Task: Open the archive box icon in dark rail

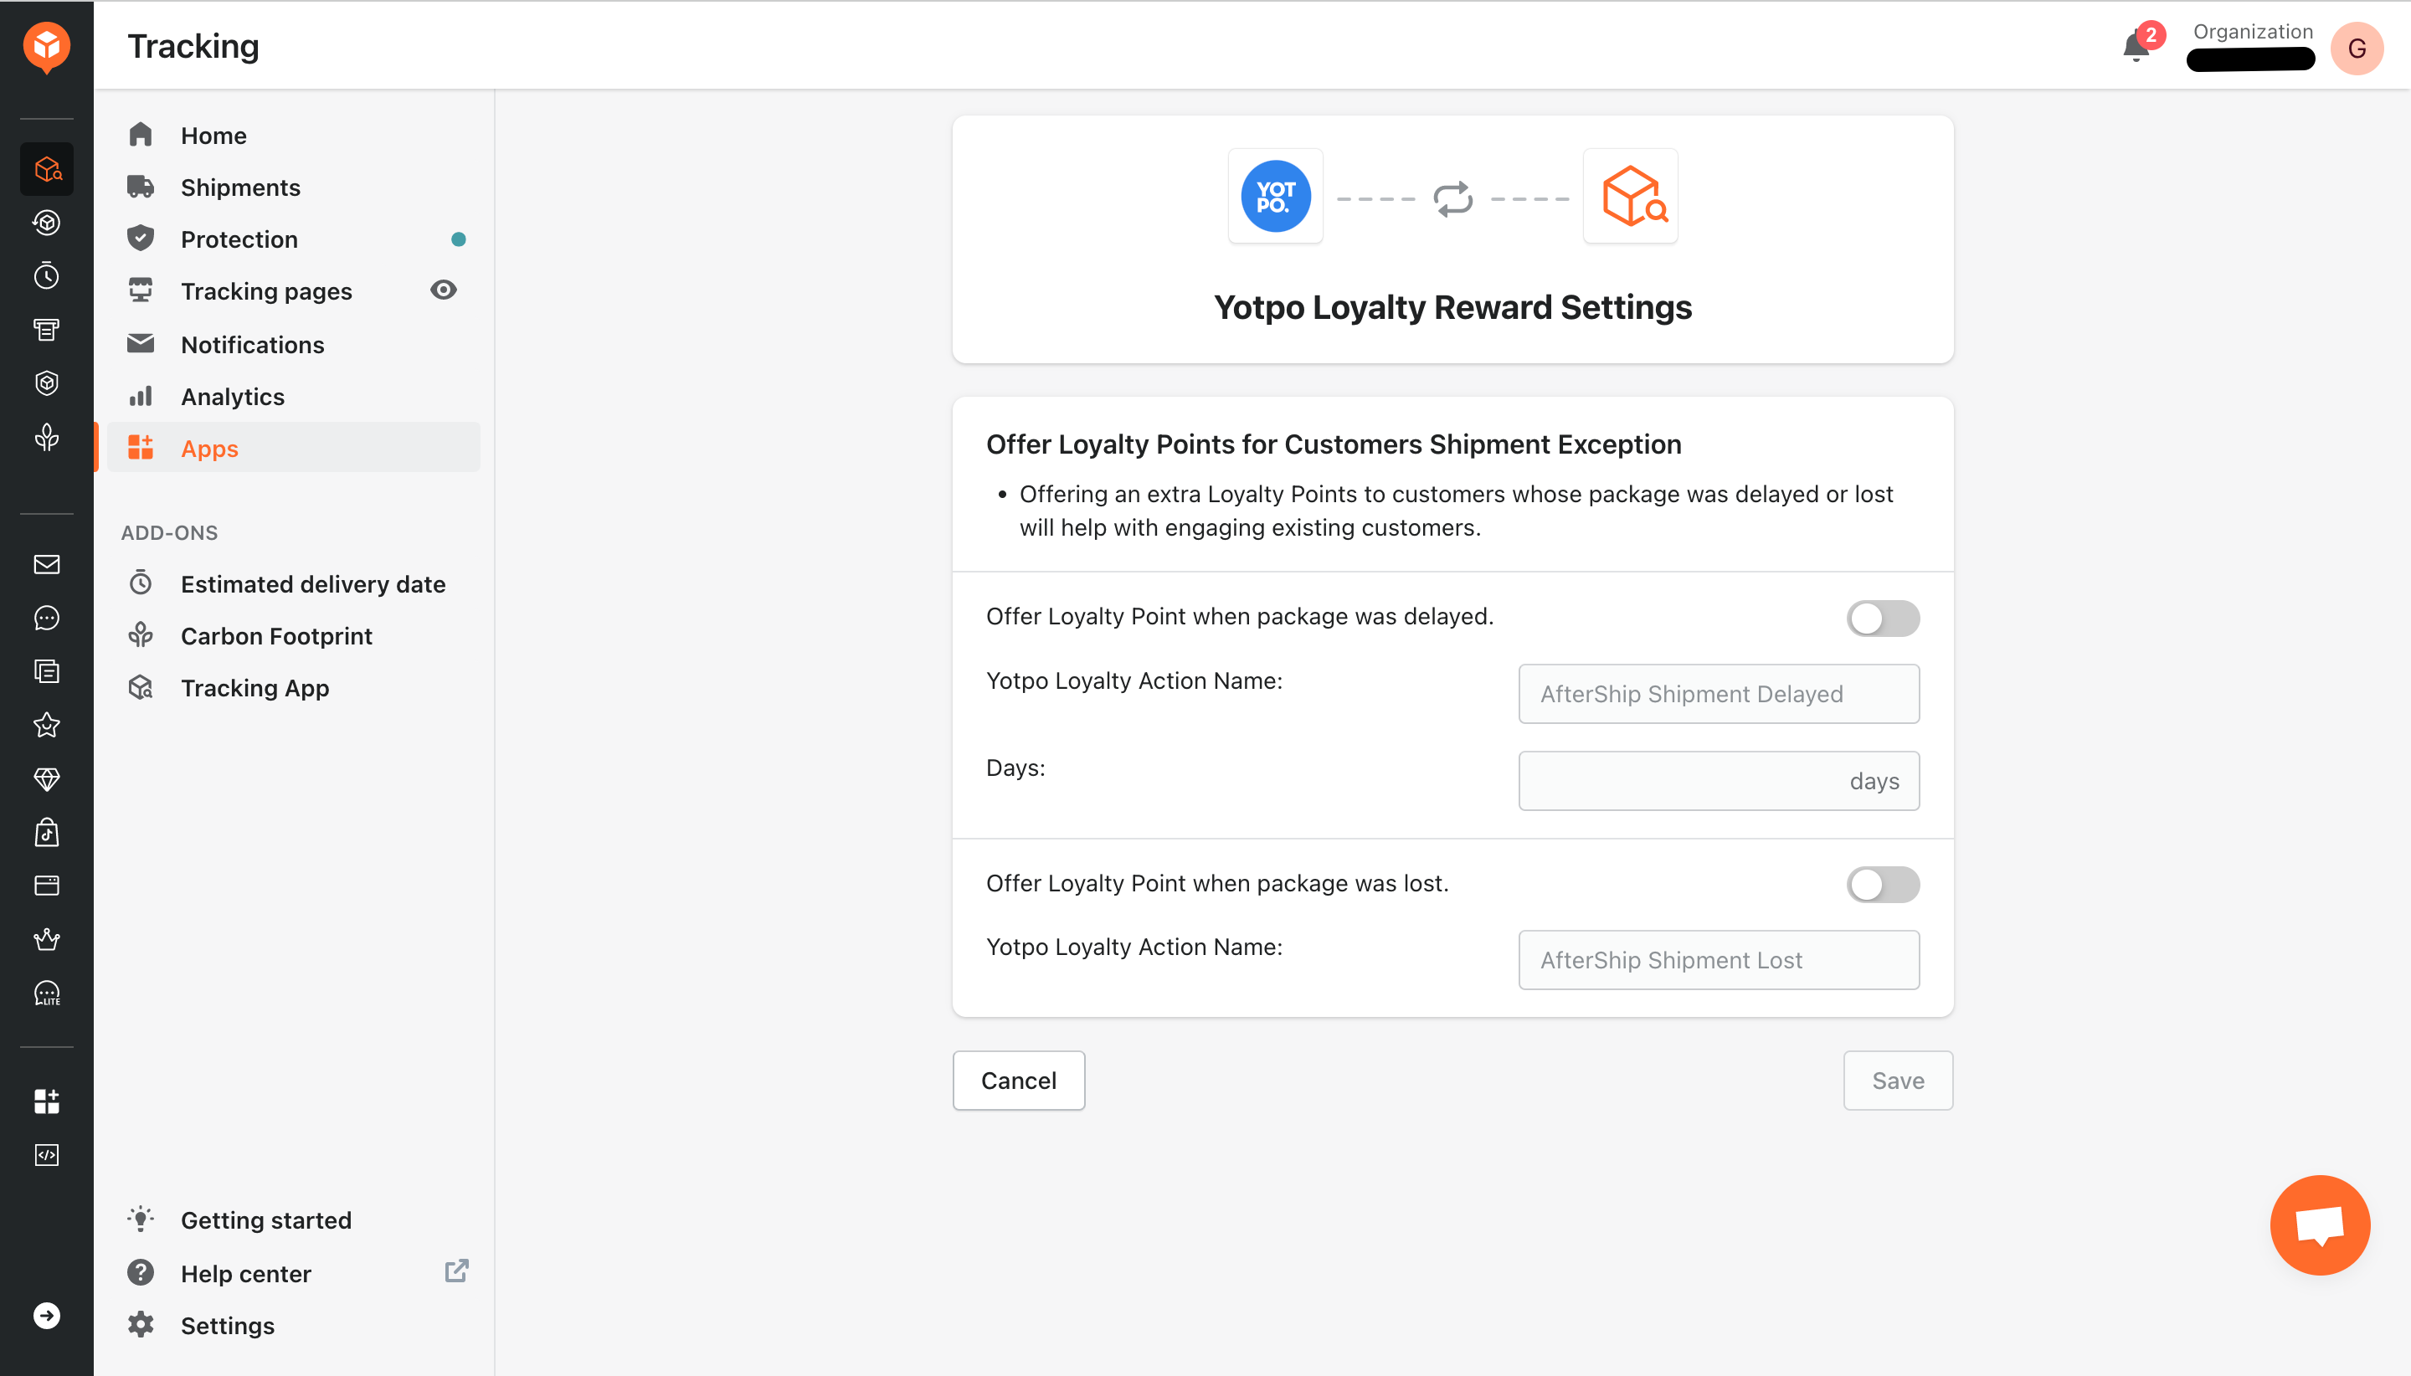Action: (x=46, y=330)
